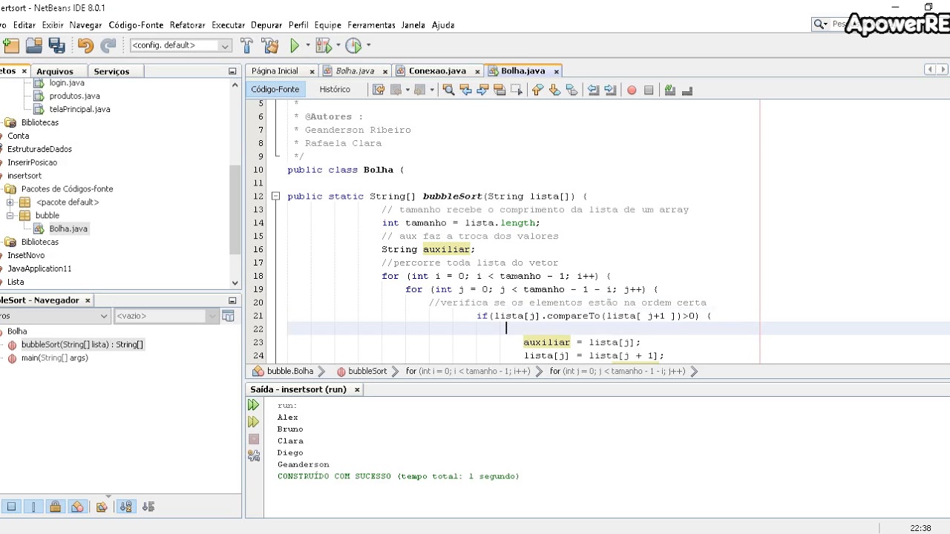Open Run Project dropdown arrow
This screenshot has height=534, width=950.
tap(308, 46)
